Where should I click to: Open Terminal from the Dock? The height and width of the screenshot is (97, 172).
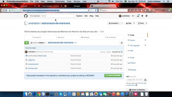(x=47, y=94)
